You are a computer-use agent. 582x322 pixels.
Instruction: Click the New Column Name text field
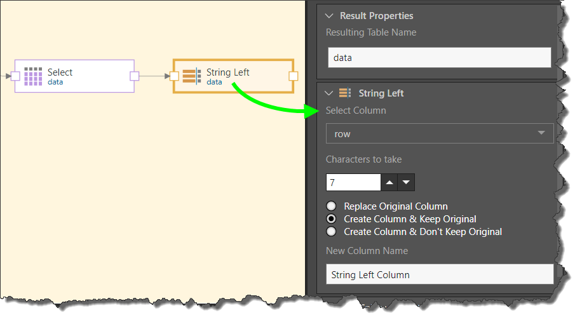coord(439,275)
